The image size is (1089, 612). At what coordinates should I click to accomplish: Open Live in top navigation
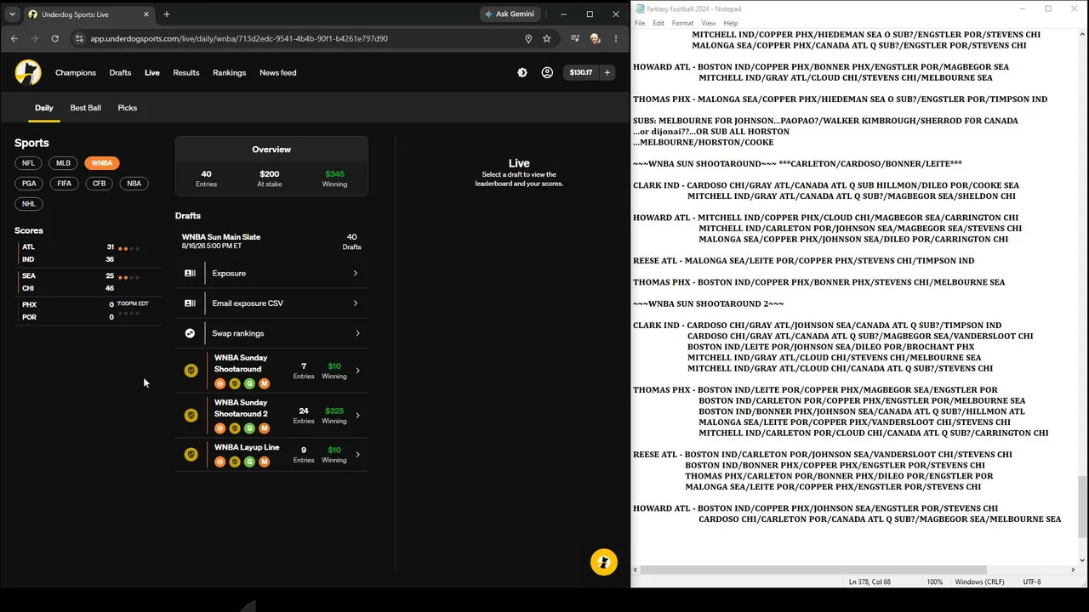152,73
